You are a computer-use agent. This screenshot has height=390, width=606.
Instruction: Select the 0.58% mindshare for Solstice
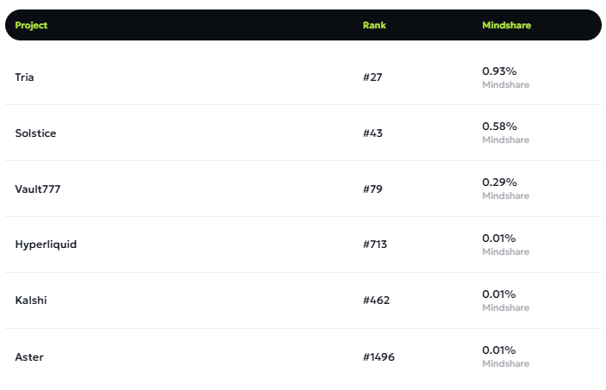[x=499, y=127]
